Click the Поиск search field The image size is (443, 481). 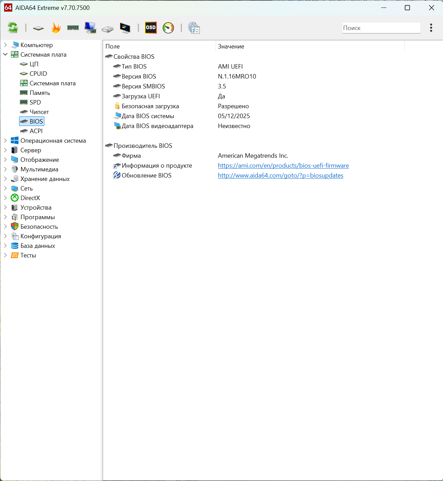pyautogui.click(x=381, y=28)
